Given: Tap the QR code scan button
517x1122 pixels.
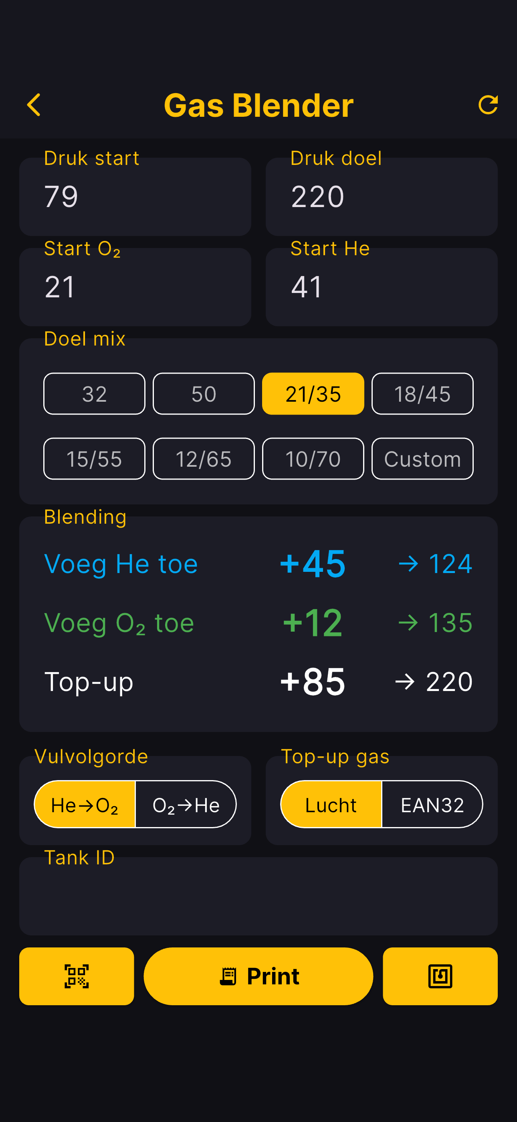Looking at the screenshot, I should pyautogui.click(x=77, y=976).
